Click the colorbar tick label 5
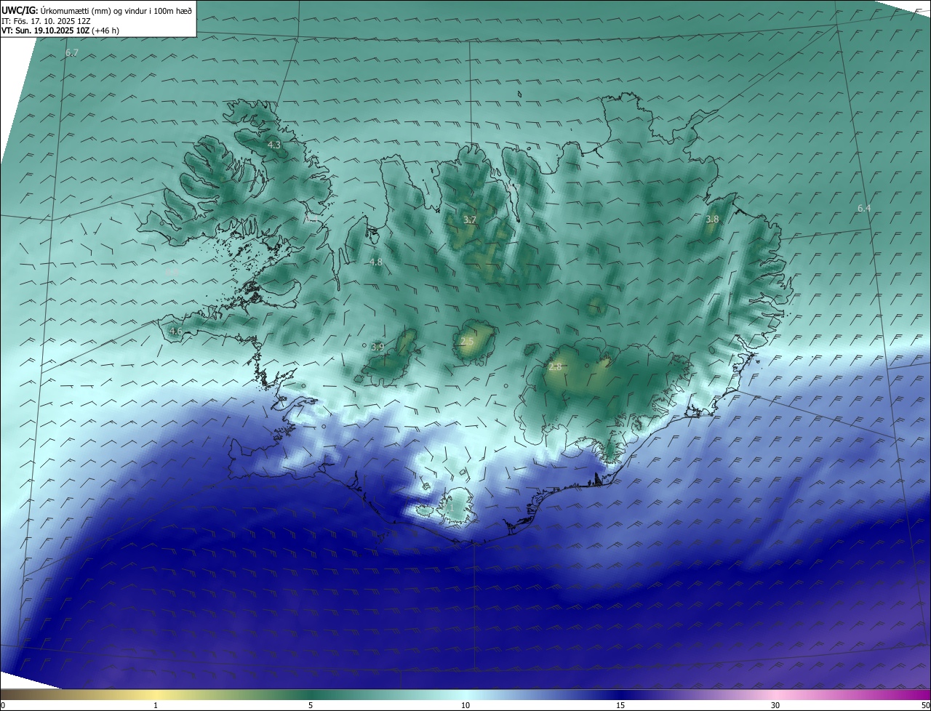This screenshot has height=711, width=931. click(x=311, y=705)
